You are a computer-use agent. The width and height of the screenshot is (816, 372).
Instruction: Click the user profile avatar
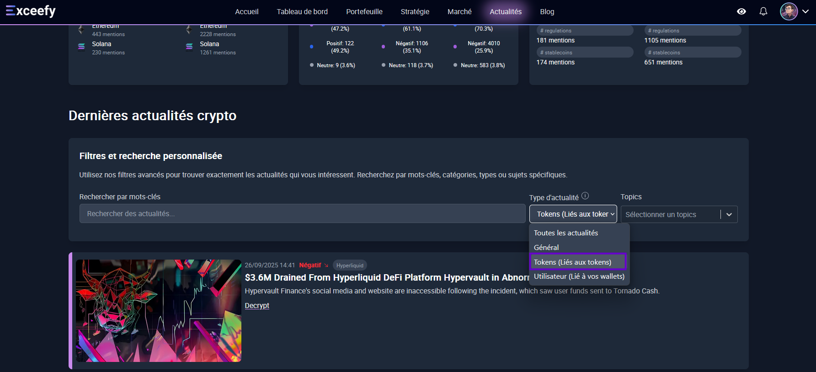(789, 11)
